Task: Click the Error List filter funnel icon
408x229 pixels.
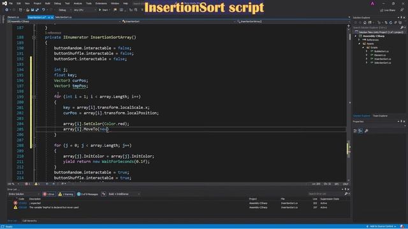Action: (103, 194)
